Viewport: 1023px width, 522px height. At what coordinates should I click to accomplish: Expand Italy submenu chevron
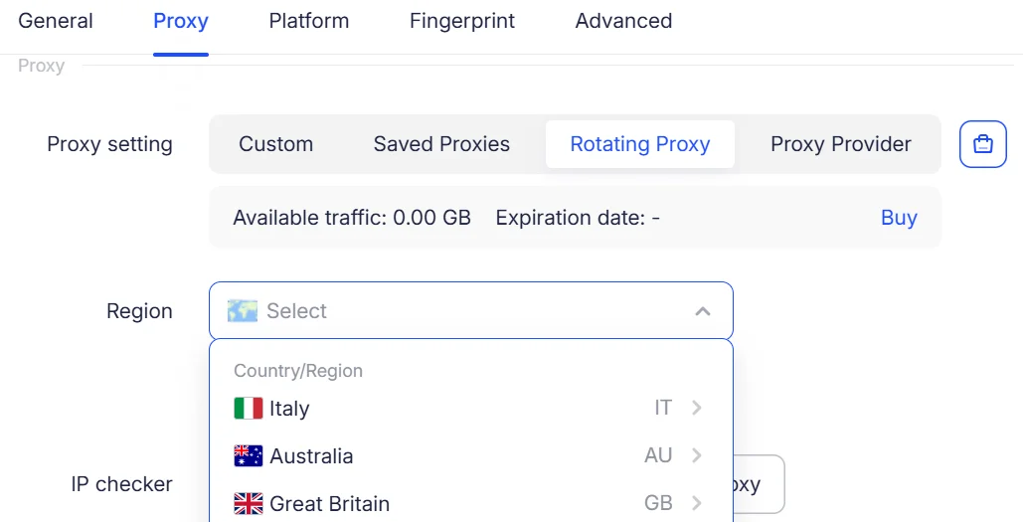[x=697, y=408]
